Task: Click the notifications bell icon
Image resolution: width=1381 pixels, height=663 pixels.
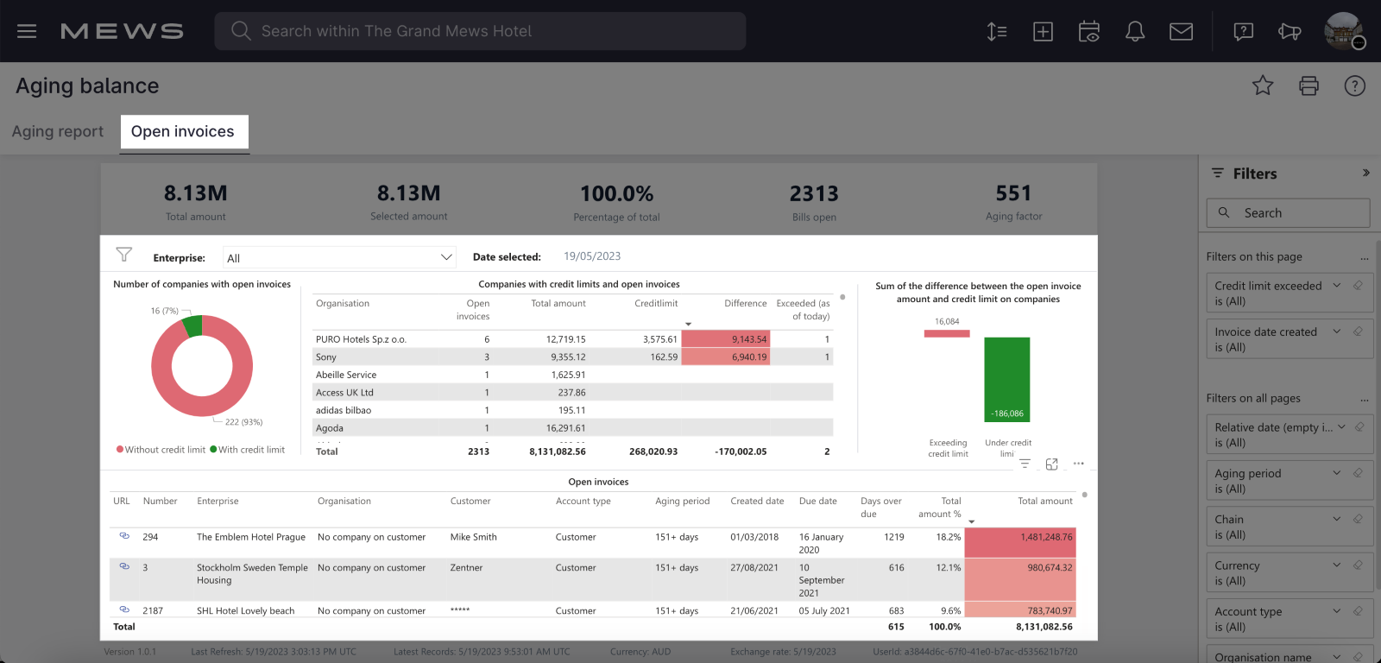Action: pos(1135,32)
